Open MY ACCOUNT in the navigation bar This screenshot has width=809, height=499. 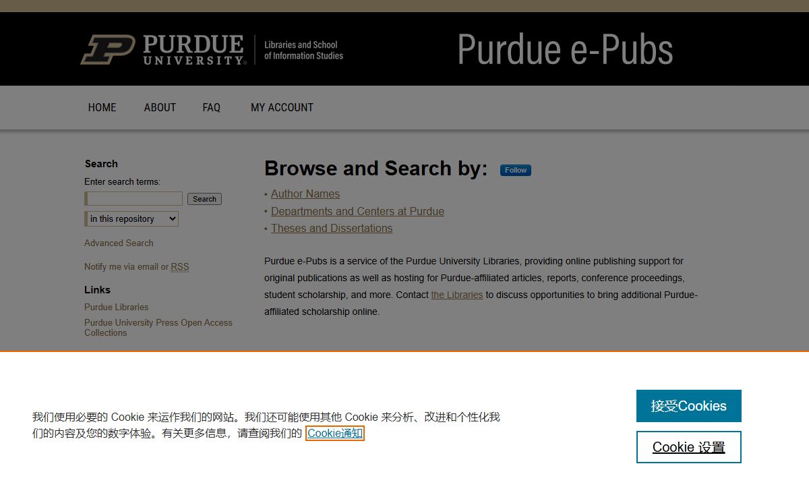[x=282, y=107]
